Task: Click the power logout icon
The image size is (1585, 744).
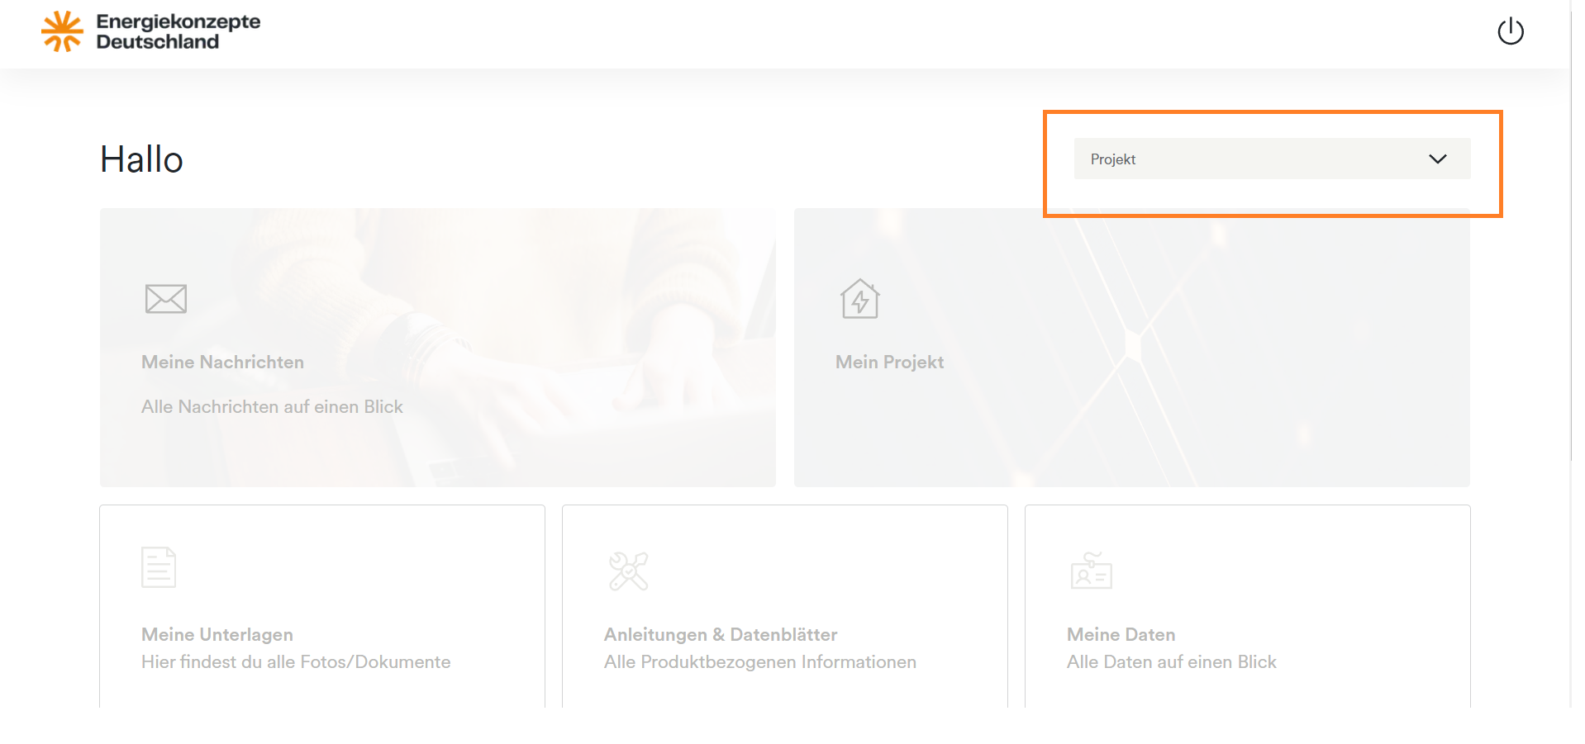Action: point(1510,31)
